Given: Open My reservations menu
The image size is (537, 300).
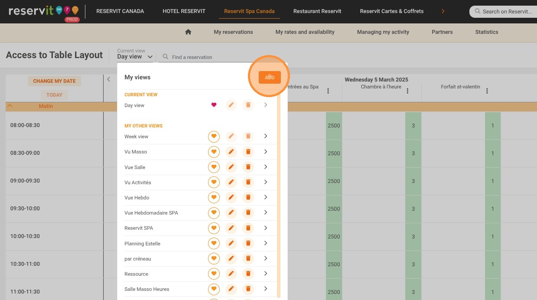Looking at the screenshot, I should click(233, 32).
